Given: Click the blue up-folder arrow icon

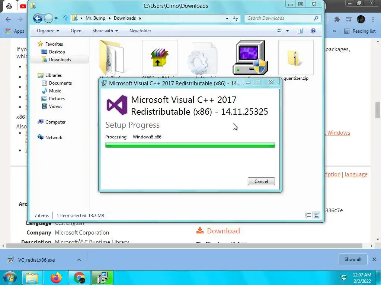Looking at the screenshot, I should [65, 18].
